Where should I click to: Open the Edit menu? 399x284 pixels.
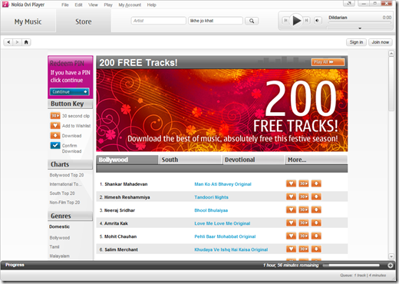click(x=78, y=5)
